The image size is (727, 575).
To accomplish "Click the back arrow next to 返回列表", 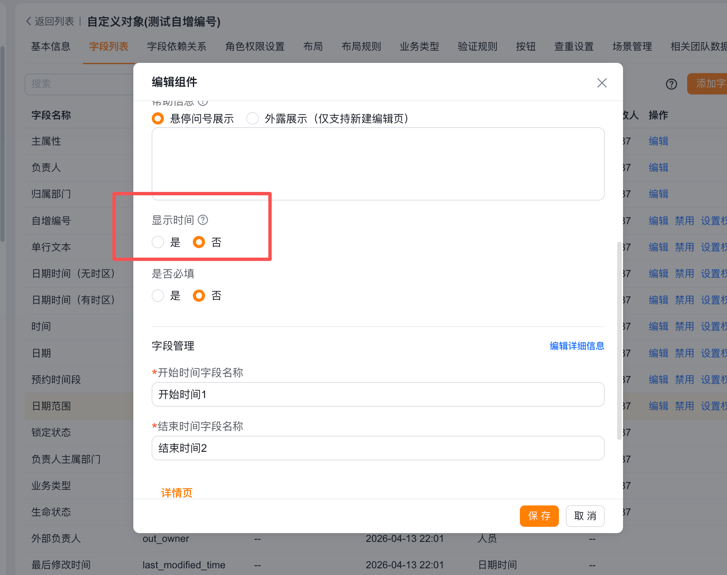I will 29,21.
